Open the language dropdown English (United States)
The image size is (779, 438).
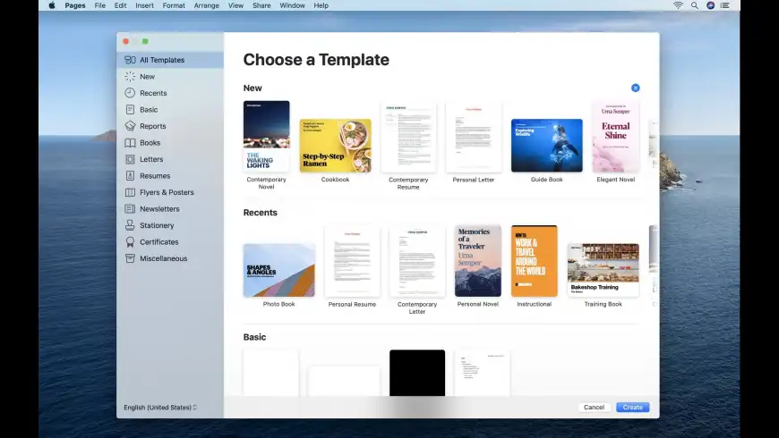[160, 408]
